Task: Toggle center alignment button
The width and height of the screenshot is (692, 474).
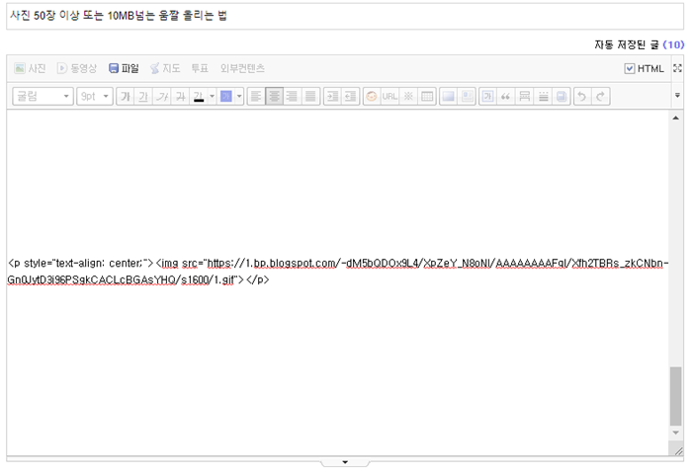Action: click(273, 96)
